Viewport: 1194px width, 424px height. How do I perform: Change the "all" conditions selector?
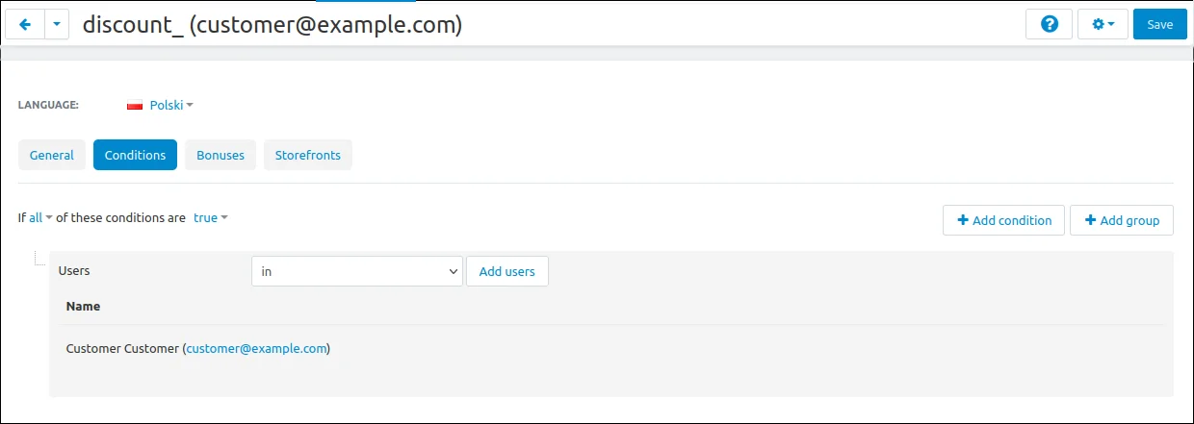[x=40, y=217]
